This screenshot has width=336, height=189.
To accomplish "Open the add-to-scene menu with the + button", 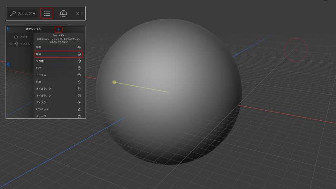I will (59, 29).
